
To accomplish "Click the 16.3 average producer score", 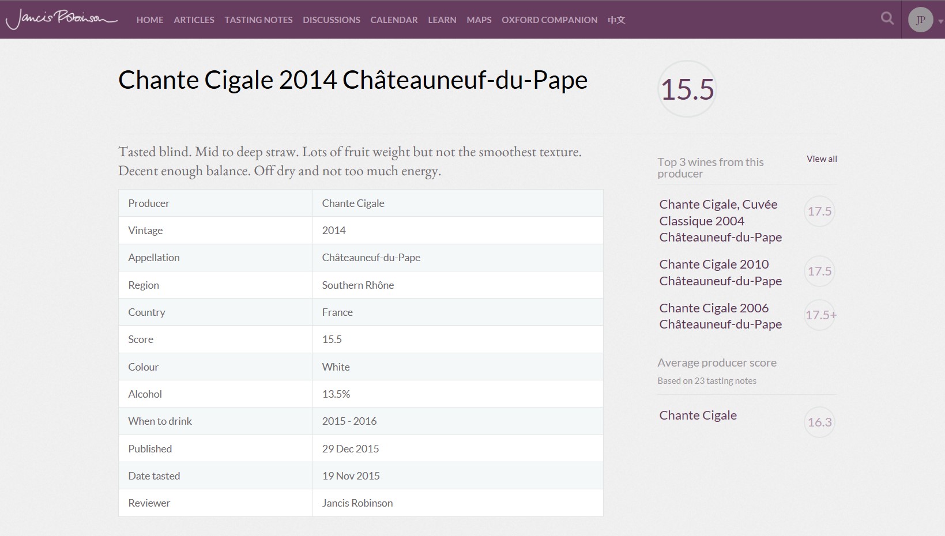I will point(819,422).
